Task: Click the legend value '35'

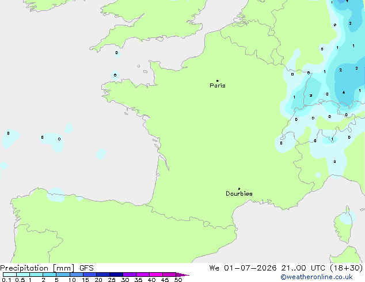Action: click(x=138, y=280)
